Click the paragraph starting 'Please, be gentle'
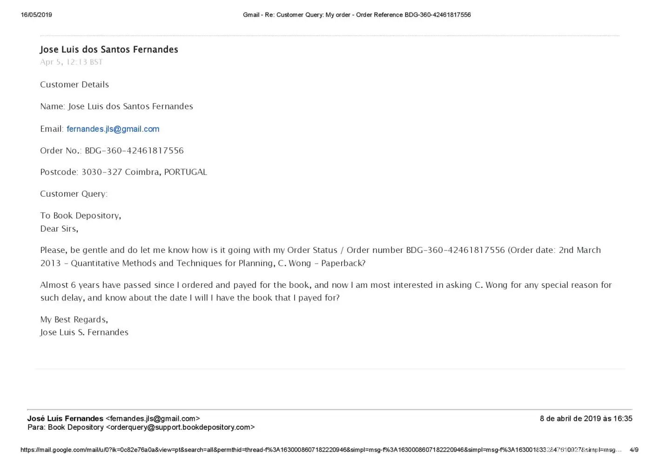 320,256
